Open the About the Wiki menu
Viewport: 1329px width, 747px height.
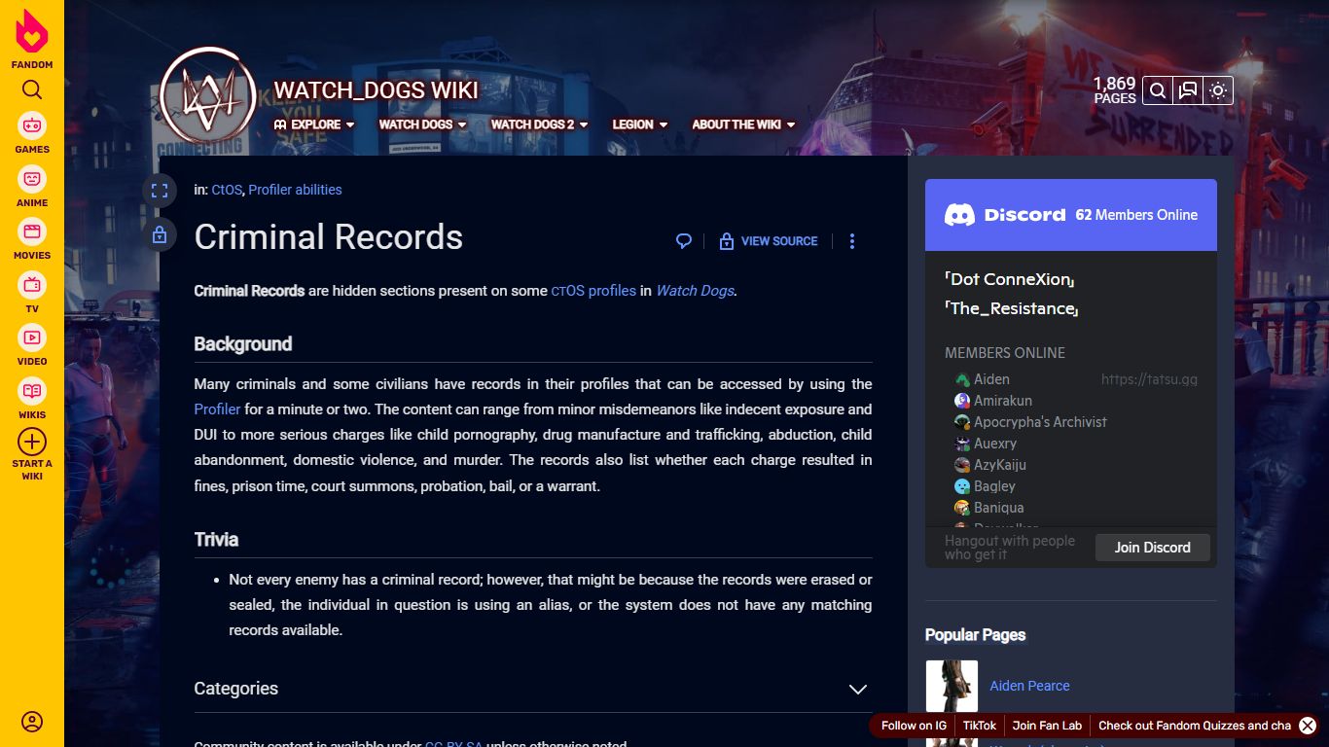click(x=743, y=124)
